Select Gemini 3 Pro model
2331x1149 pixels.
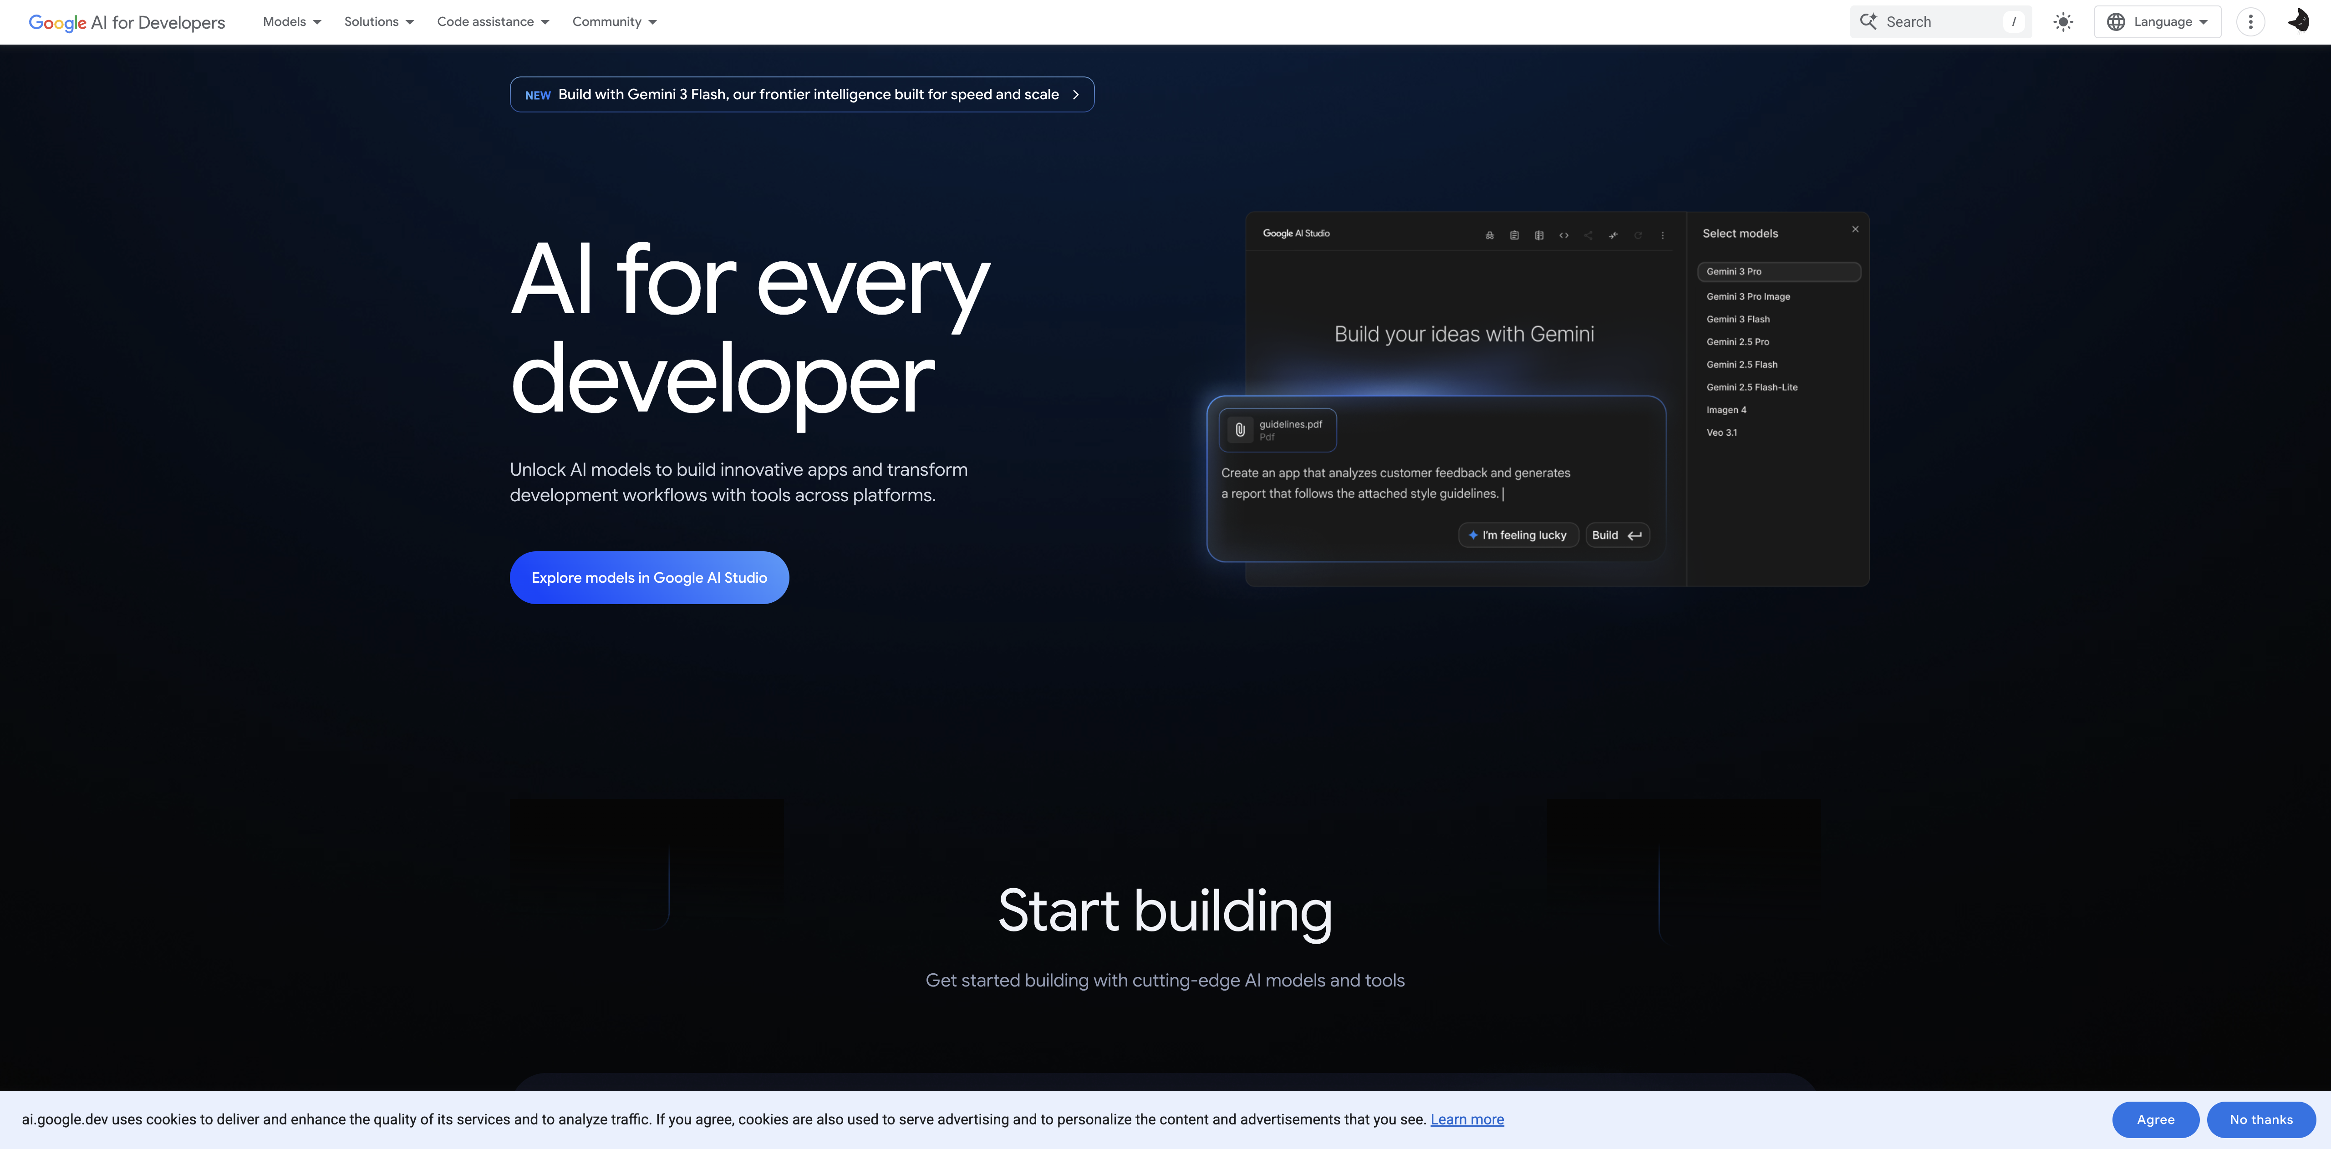[x=1779, y=271]
